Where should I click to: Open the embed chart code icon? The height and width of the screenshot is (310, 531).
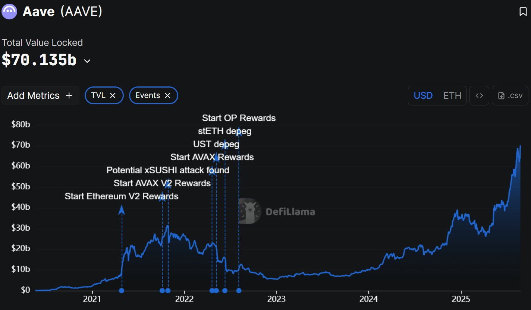click(479, 95)
